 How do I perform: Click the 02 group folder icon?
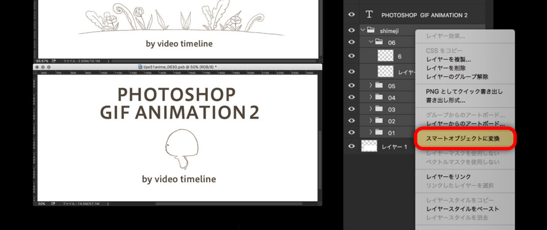click(x=379, y=121)
